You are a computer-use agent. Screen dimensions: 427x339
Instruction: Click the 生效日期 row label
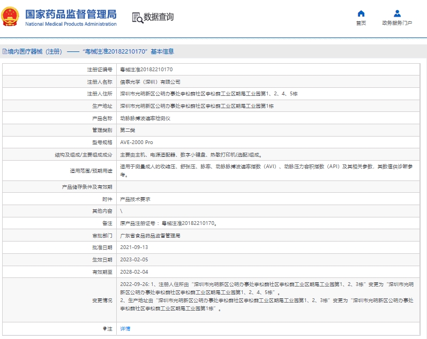tap(102, 260)
